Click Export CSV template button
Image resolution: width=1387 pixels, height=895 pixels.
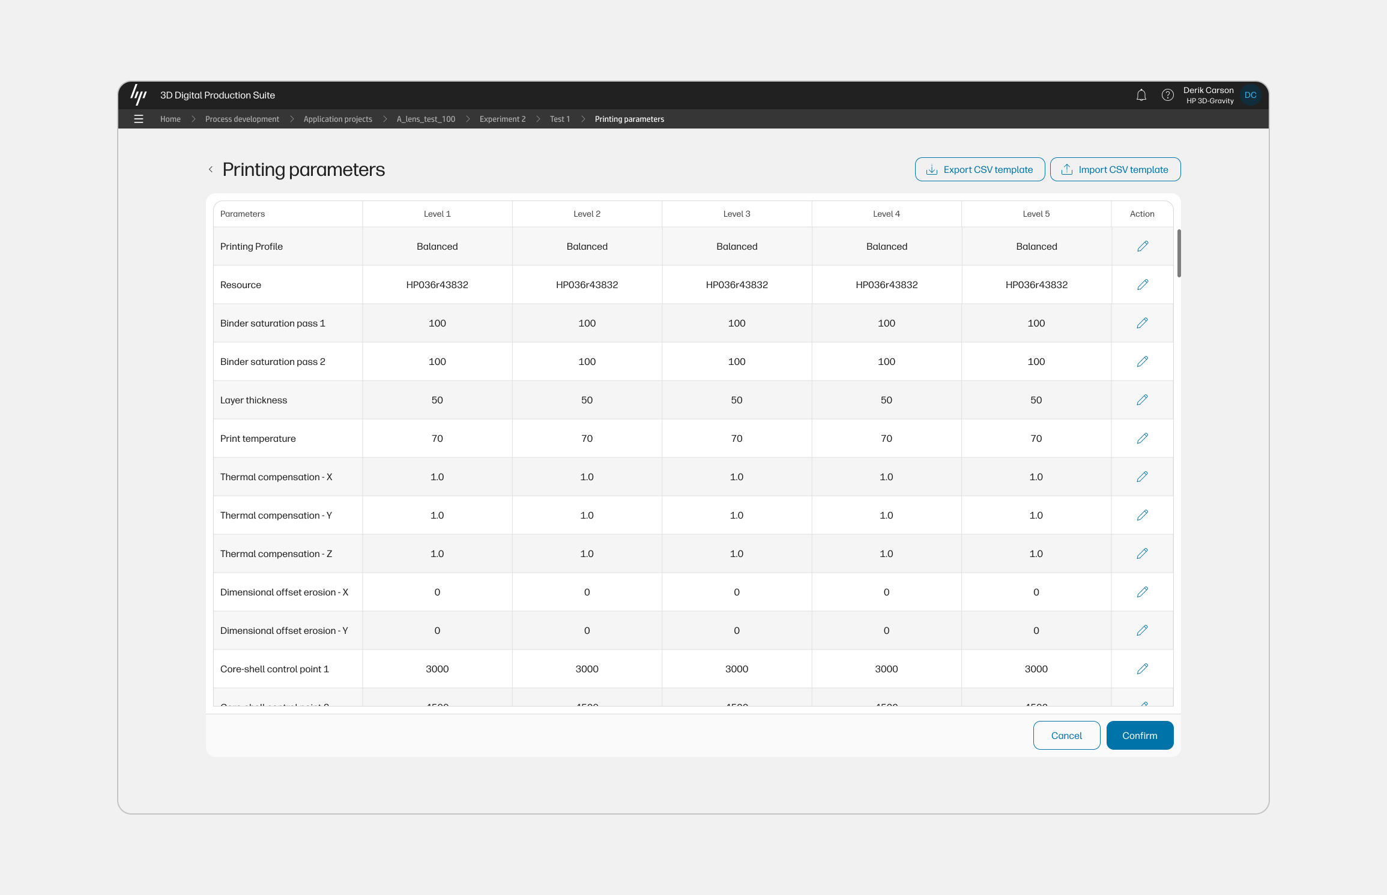point(979,169)
